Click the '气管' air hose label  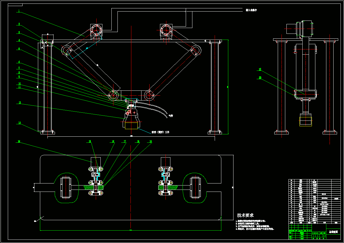pyautogui.click(x=170, y=116)
